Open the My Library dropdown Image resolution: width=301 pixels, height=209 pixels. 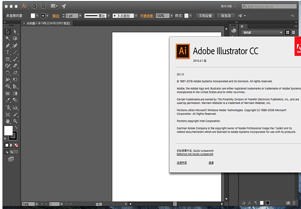tap(262, 33)
